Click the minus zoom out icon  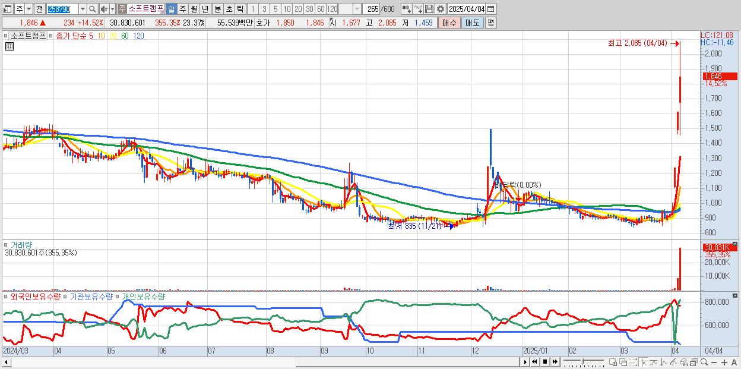click(x=714, y=362)
